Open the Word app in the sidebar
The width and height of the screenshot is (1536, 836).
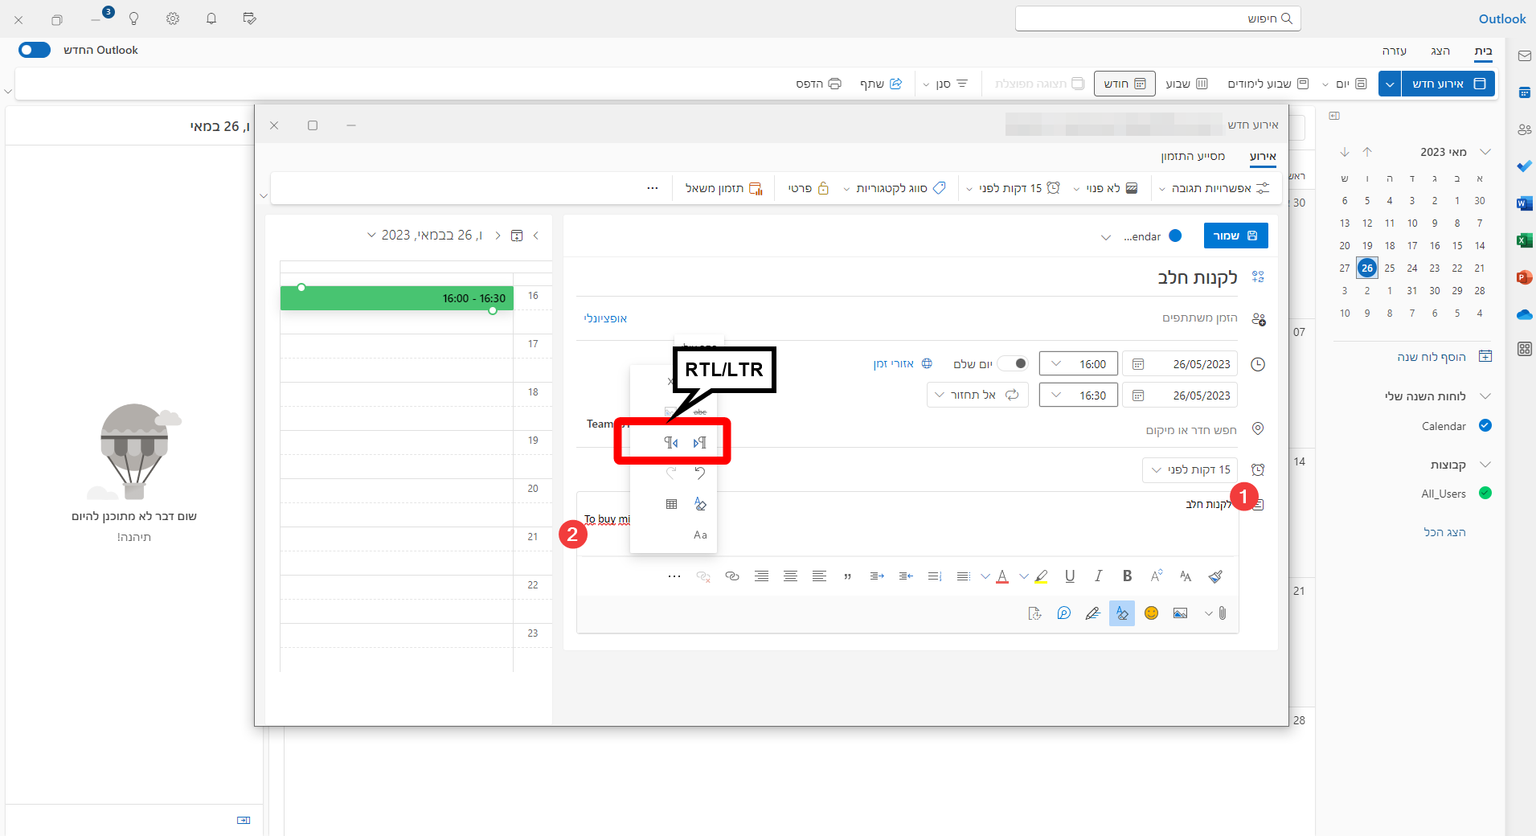coord(1524,203)
